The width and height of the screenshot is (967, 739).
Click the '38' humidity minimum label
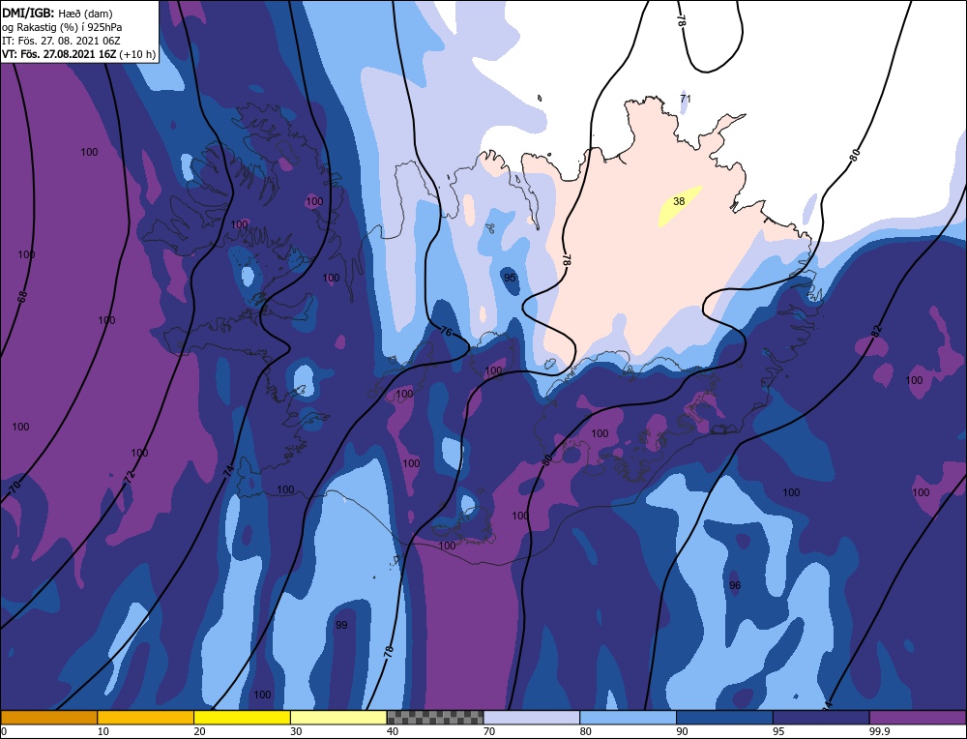(x=679, y=201)
